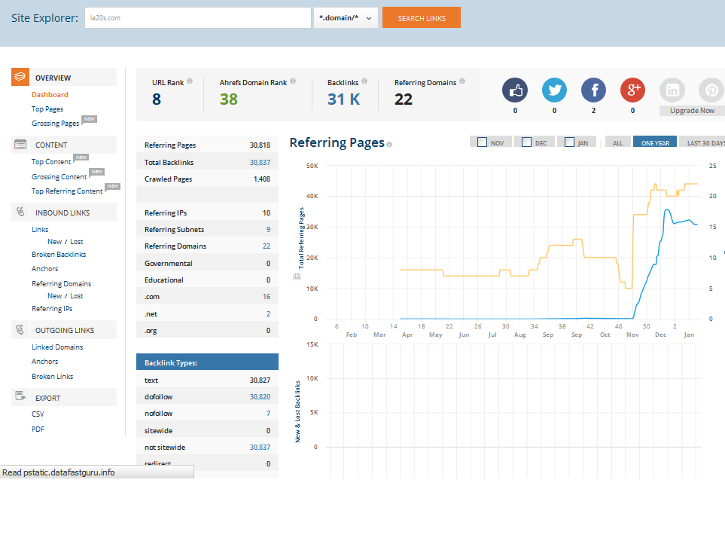Click Crawled Pages value 1,408
The height and width of the screenshot is (541, 725).
[x=262, y=179]
